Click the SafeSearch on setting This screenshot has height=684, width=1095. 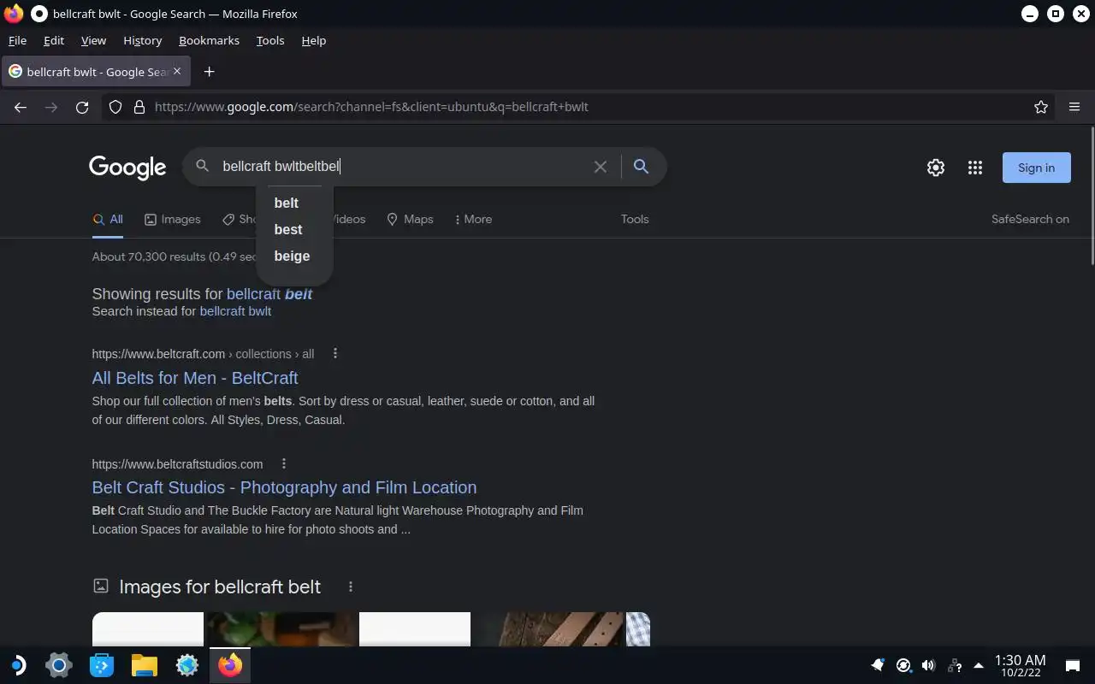click(x=1030, y=220)
